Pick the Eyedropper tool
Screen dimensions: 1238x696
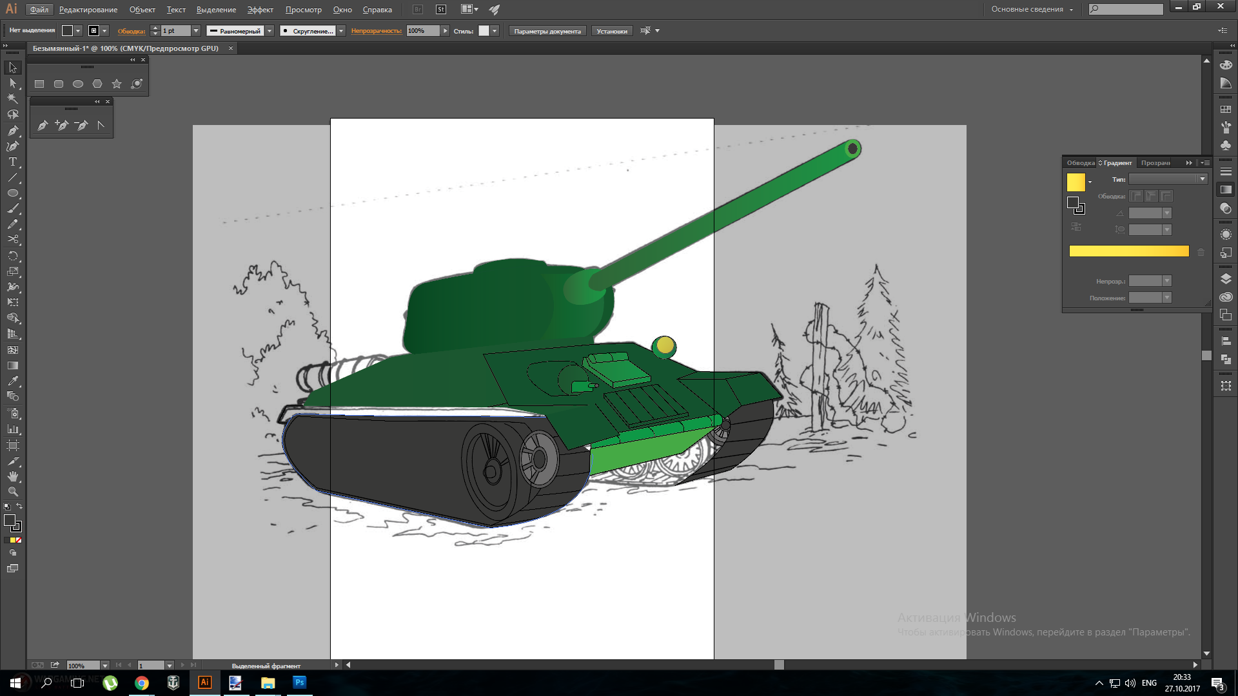12,381
